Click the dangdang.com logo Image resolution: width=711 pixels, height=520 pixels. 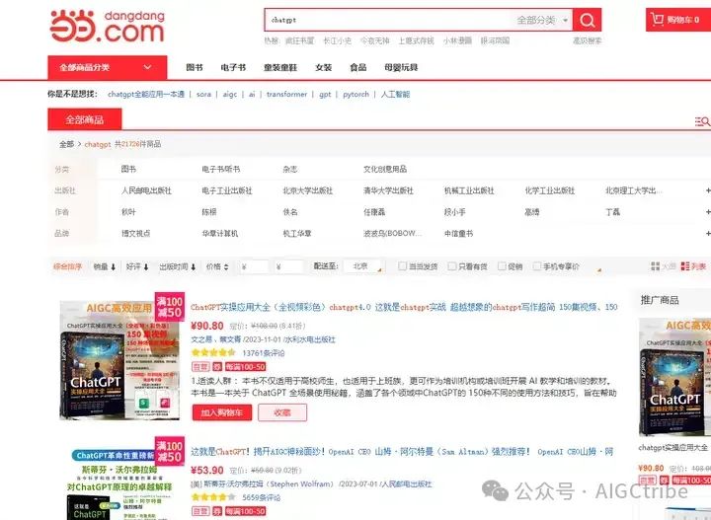click(x=107, y=27)
